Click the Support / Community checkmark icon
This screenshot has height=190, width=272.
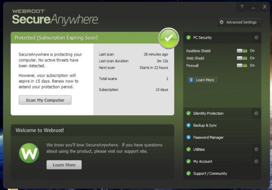pyautogui.click(x=188, y=173)
